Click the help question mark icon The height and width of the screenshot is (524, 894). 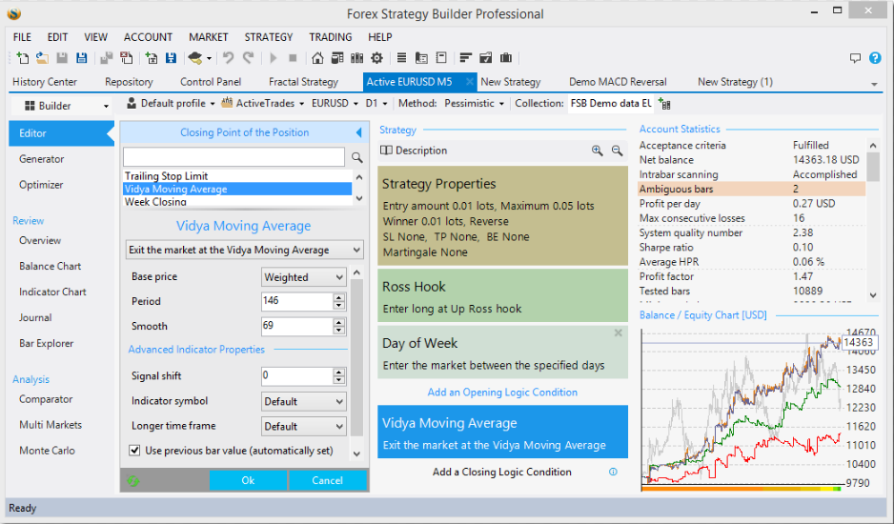click(x=875, y=58)
